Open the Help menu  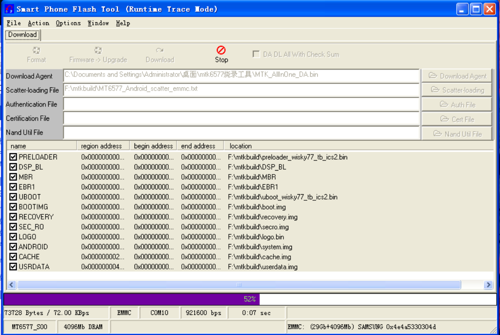coord(123,23)
